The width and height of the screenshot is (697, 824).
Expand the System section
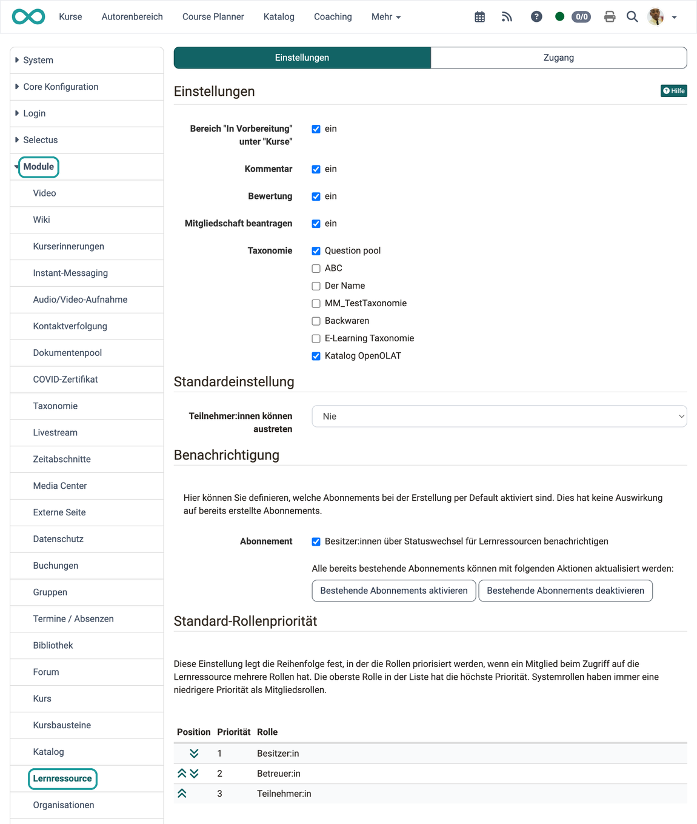pyautogui.click(x=87, y=60)
